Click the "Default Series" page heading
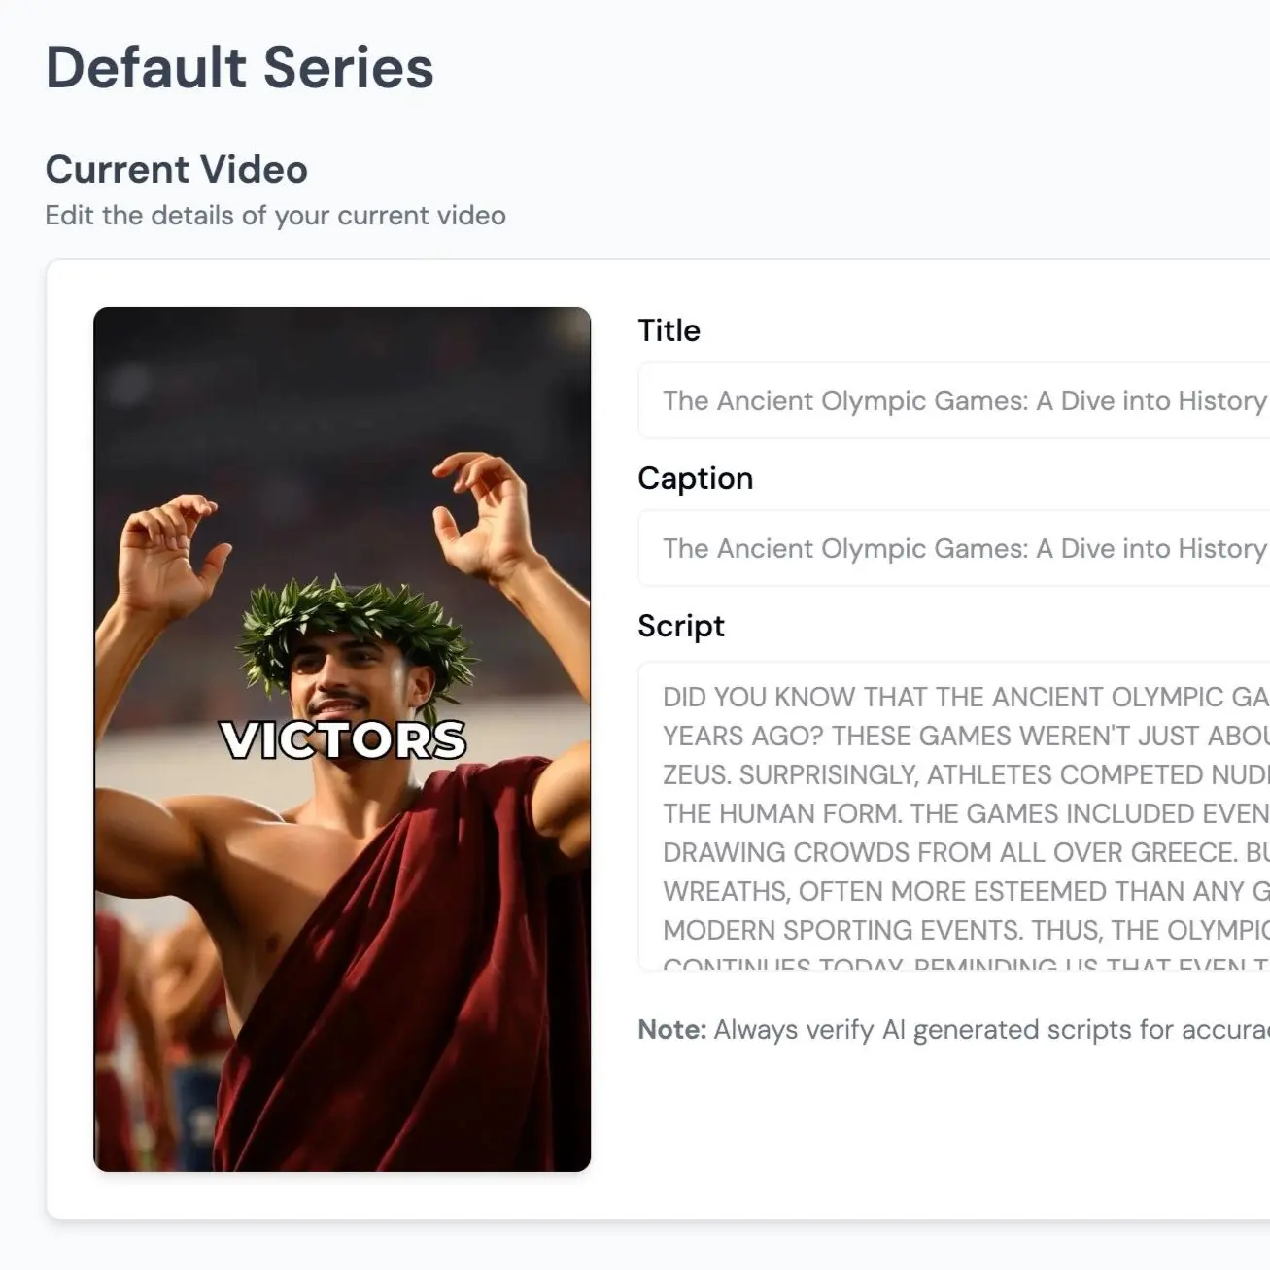1270x1270 pixels. [239, 68]
